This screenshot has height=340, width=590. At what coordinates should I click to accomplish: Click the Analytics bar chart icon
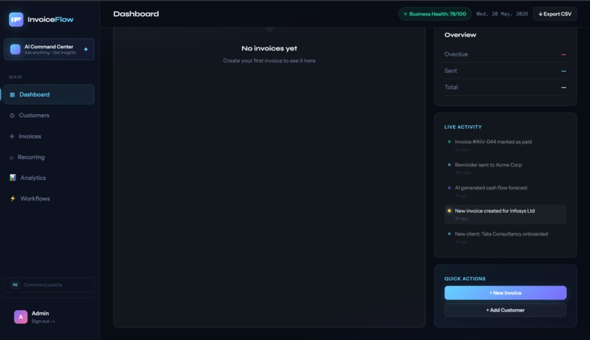coord(12,178)
